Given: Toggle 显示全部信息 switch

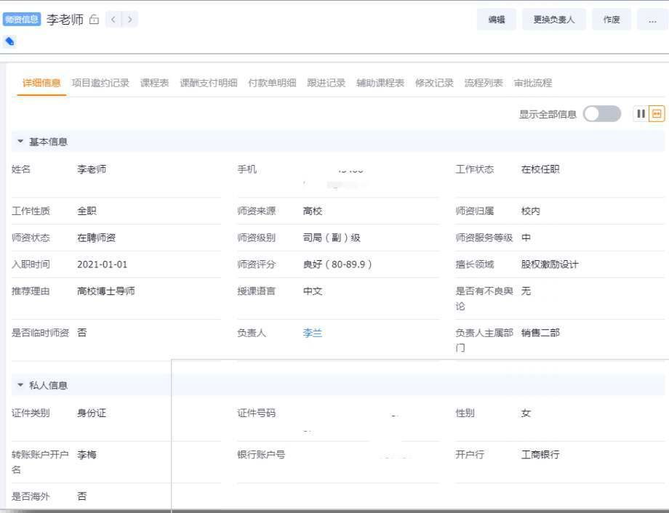Looking at the screenshot, I should pos(602,114).
